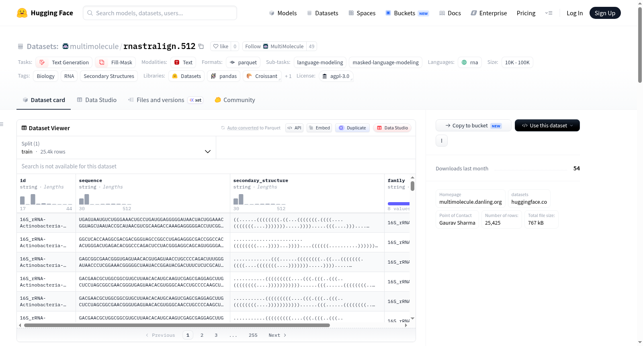Click the Secondary Structures tag
This screenshot has width=643, height=346.
[109, 76]
